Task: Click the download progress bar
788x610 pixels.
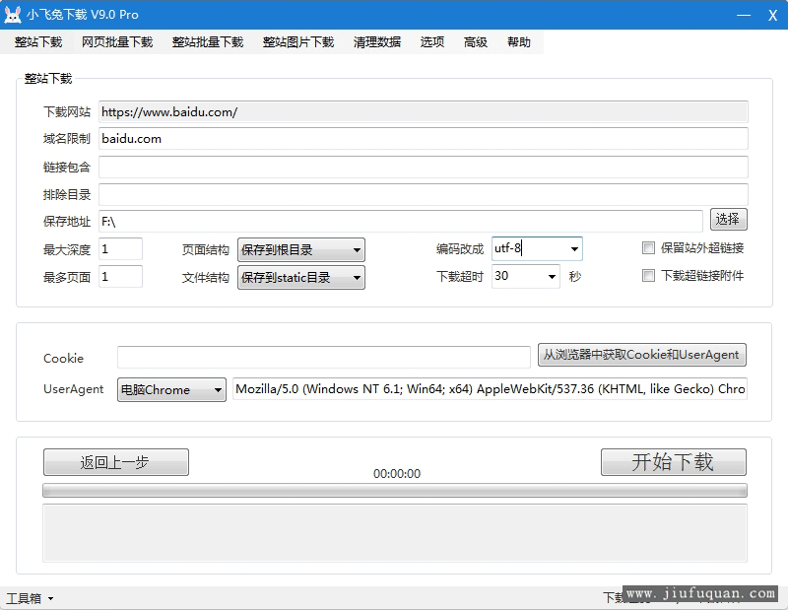Action: [395, 491]
